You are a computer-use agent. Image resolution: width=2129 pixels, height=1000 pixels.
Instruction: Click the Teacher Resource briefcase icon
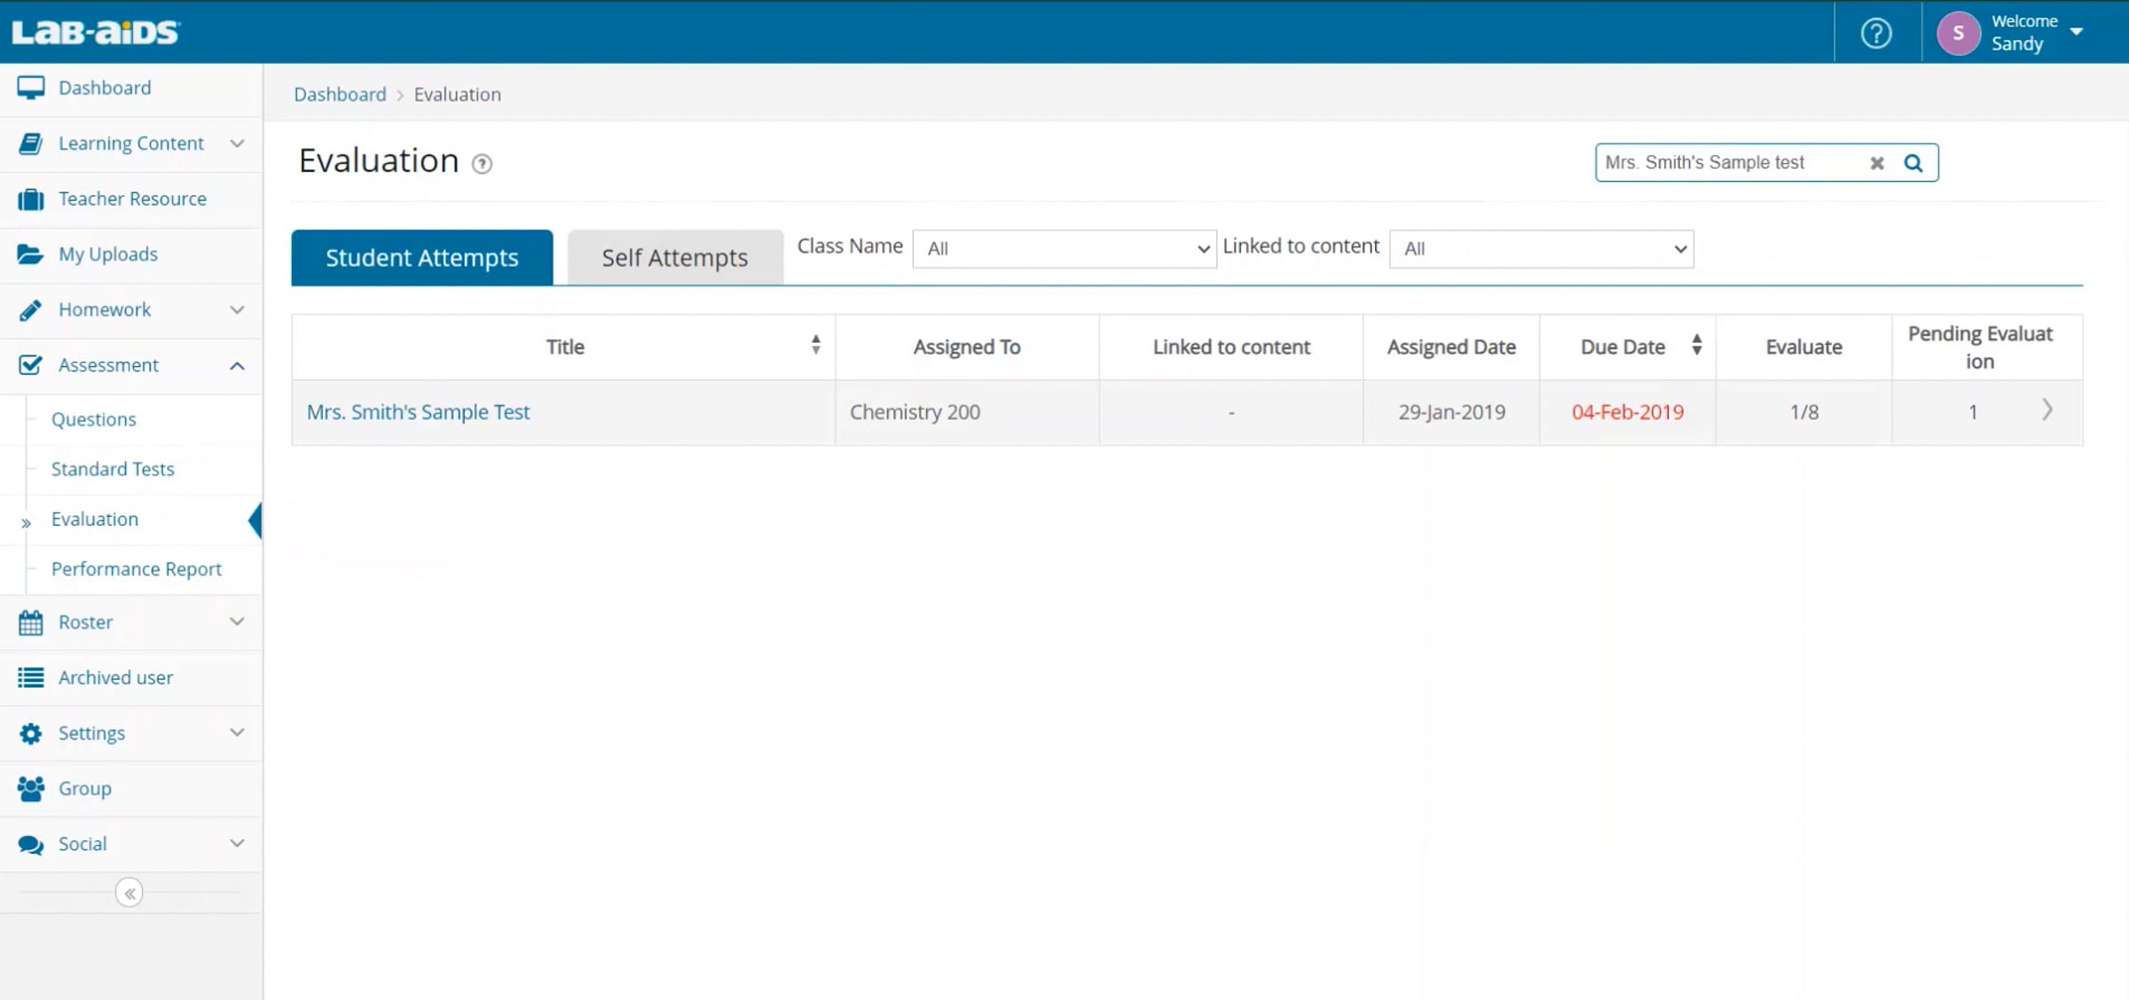coord(31,199)
